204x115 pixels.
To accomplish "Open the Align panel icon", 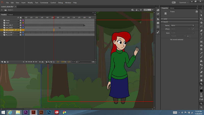I will point(158,19).
